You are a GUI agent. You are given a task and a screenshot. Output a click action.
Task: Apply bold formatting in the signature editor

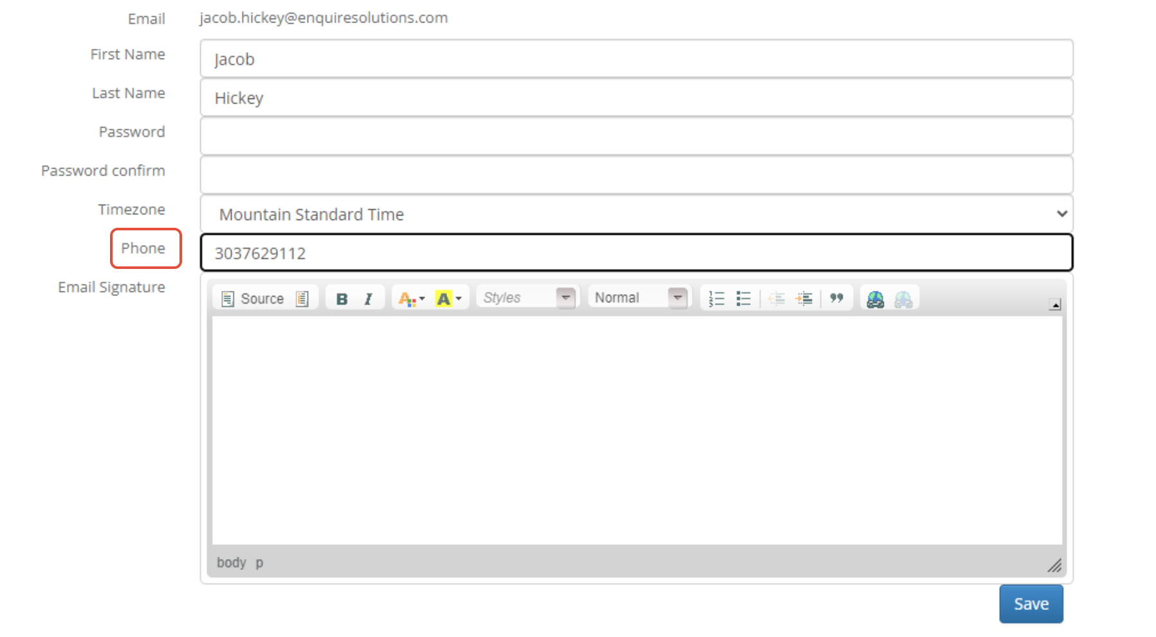pos(342,297)
